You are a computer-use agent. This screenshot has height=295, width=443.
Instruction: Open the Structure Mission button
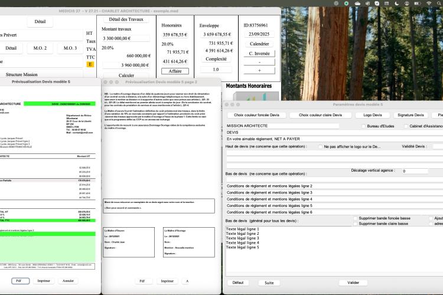pos(21,74)
